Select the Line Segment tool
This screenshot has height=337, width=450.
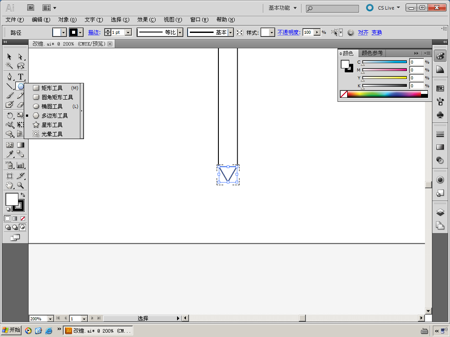tap(10, 86)
